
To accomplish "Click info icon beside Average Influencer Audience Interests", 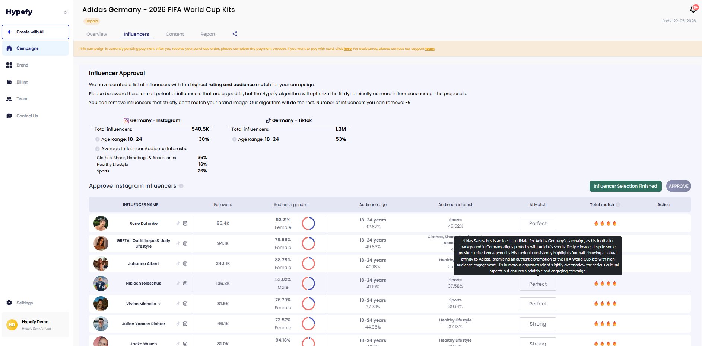I will point(97,149).
